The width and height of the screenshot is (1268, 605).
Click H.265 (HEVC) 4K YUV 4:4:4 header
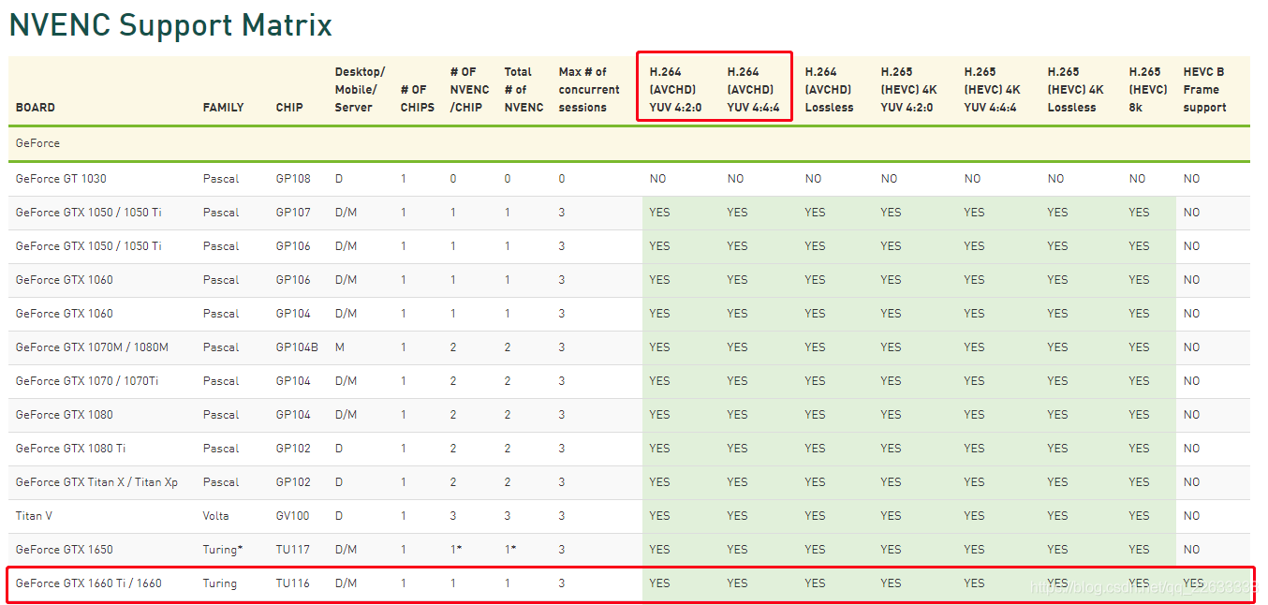coord(992,90)
